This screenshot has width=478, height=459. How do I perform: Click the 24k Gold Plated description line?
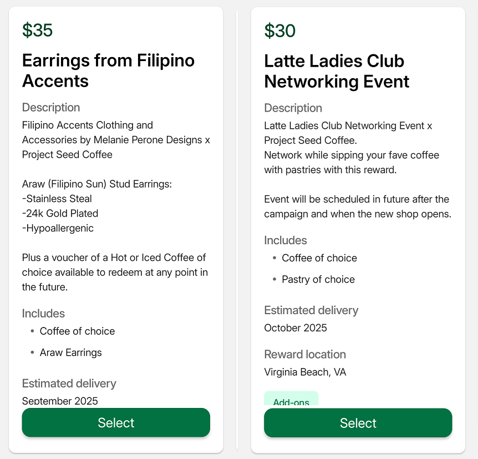coord(60,213)
